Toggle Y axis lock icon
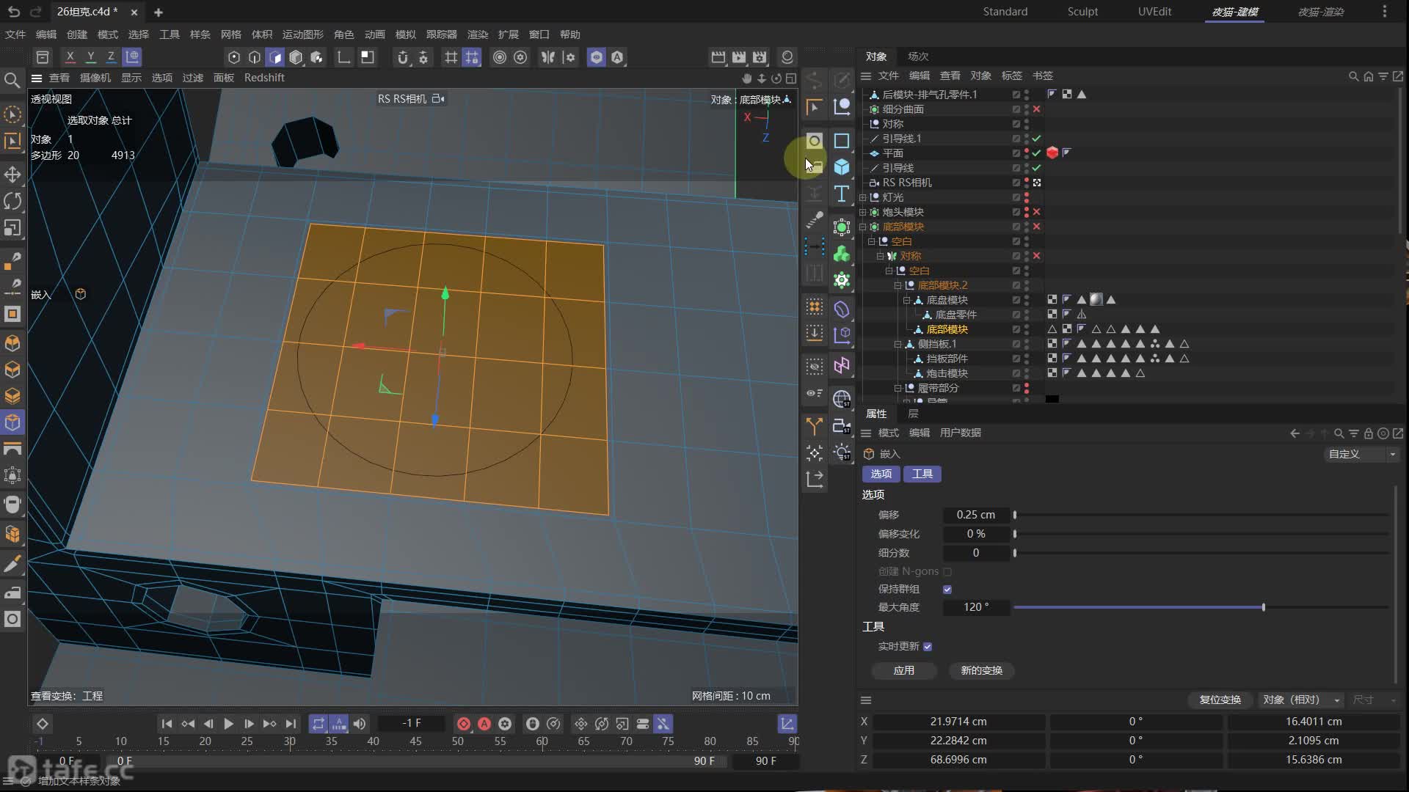This screenshot has width=1409, height=792. tap(90, 56)
